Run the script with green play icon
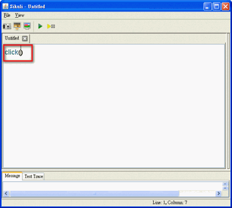This screenshot has width=232, height=208. [x=40, y=26]
